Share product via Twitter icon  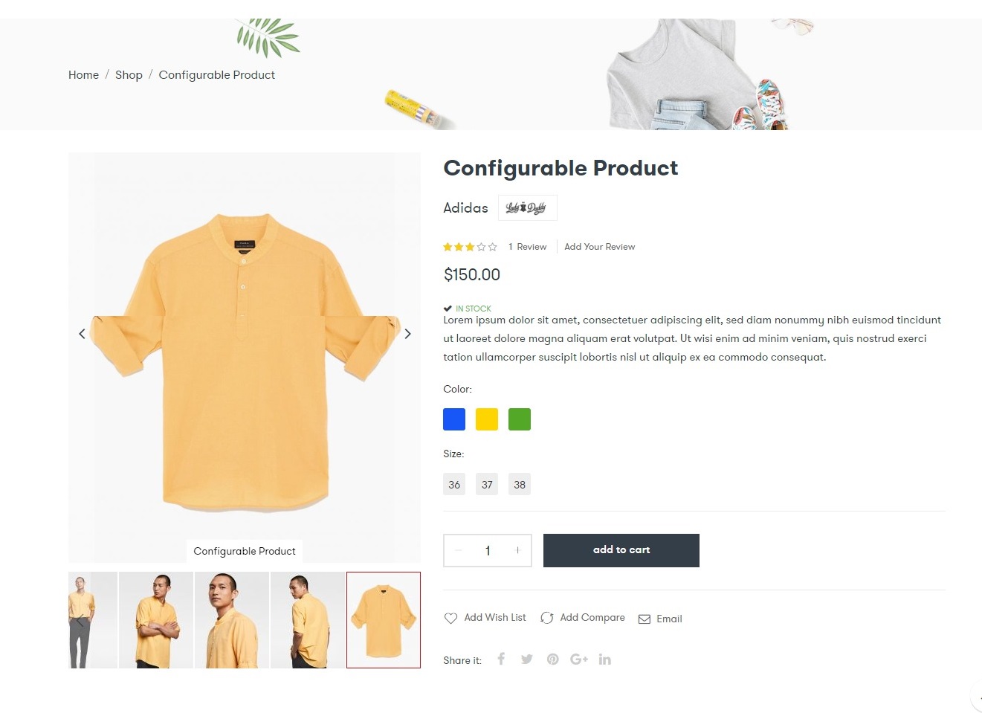click(x=527, y=659)
